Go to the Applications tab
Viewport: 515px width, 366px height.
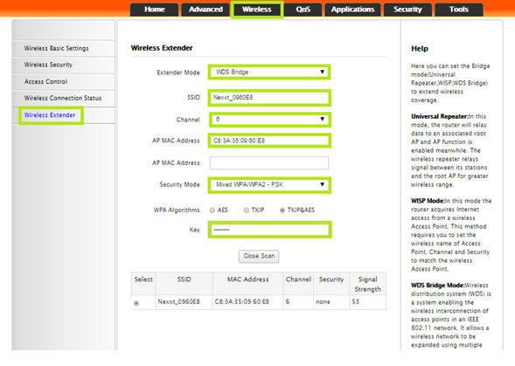pos(352,10)
